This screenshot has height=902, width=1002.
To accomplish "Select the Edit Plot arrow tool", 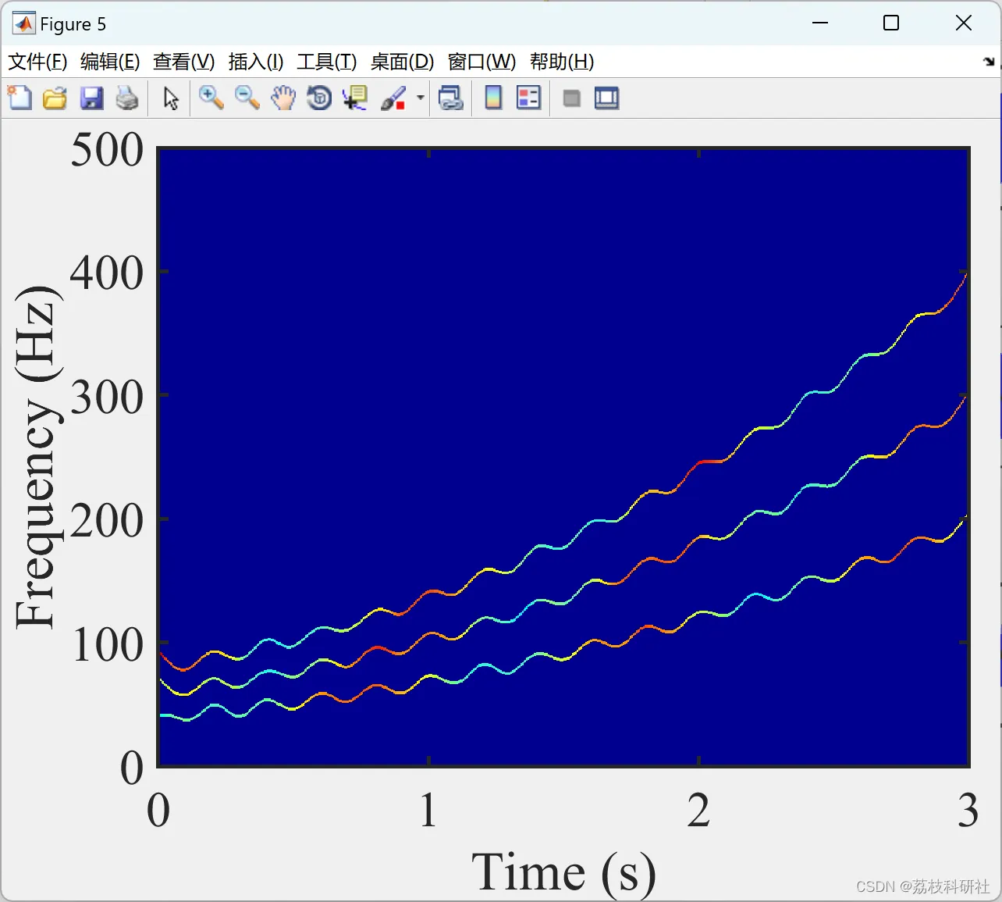I will 171,98.
